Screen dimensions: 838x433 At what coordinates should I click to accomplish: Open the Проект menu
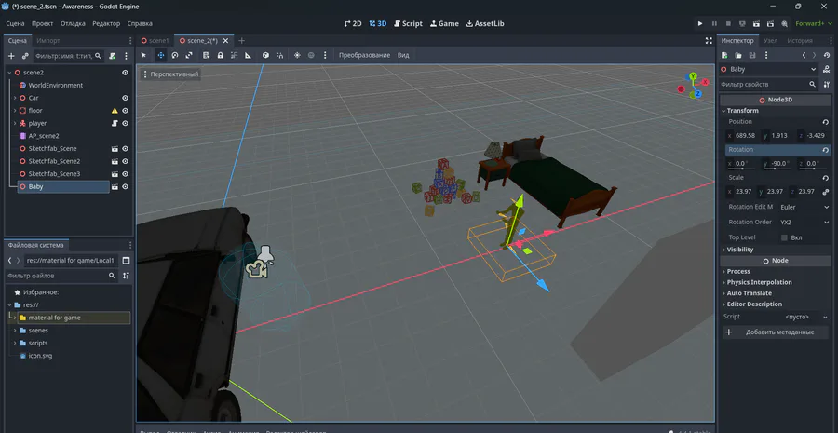click(42, 23)
